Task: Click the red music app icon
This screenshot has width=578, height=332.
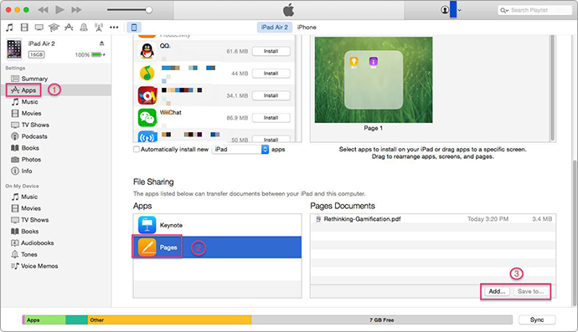Action: [147, 95]
